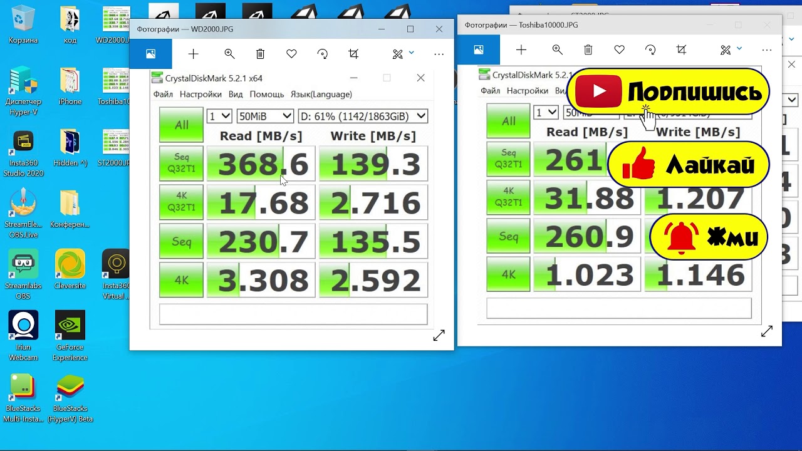This screenshot has height=451, width=802.
Task: Expand the 50MiB size dropdown in WD2000 image
Action: tap(265, 116)
